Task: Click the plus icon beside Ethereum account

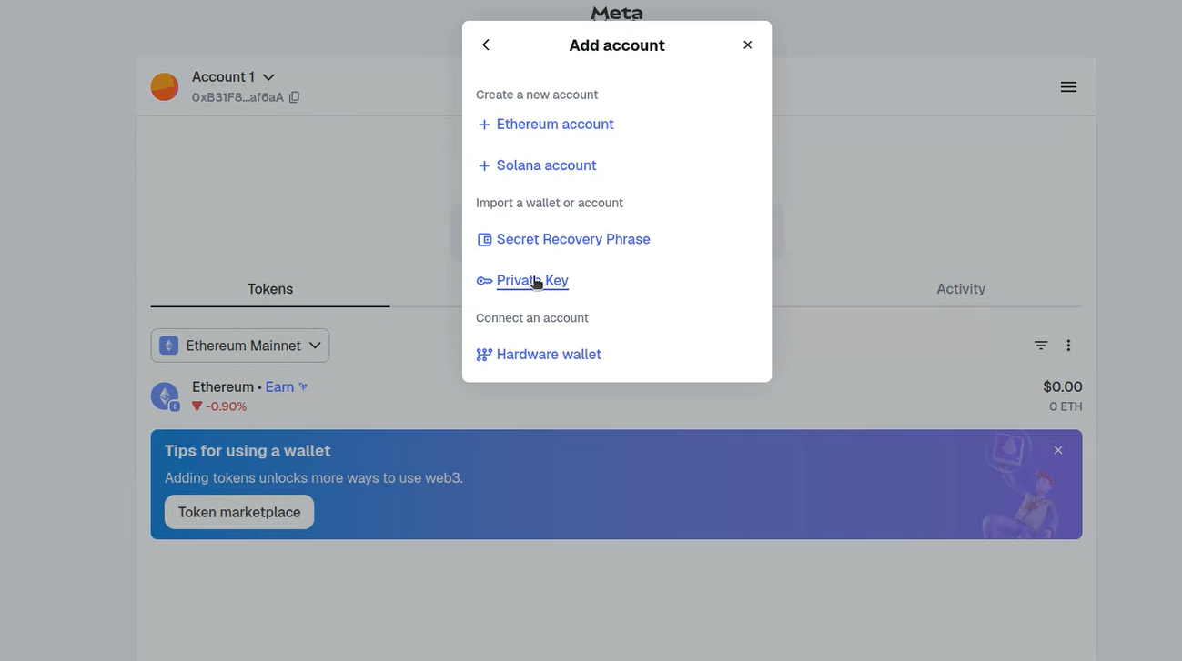Action: click(484, 125)
